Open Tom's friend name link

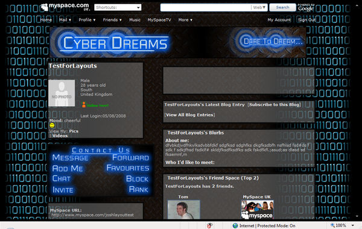pos(183,196)
